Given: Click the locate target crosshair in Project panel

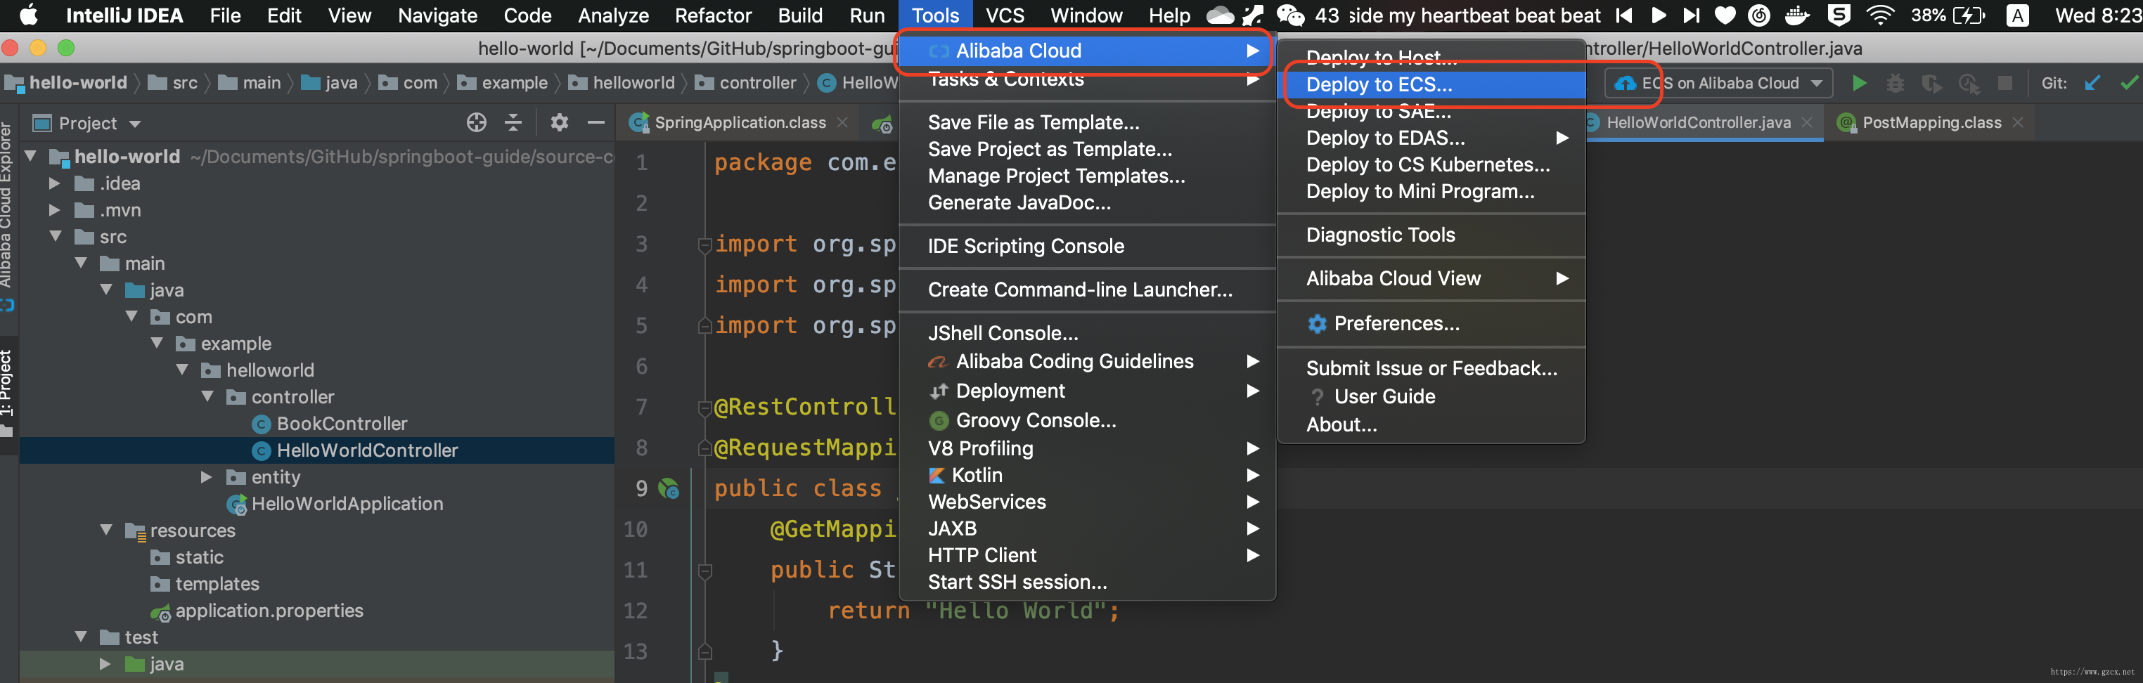Looking at the screenshot, I should coord(477,123).
